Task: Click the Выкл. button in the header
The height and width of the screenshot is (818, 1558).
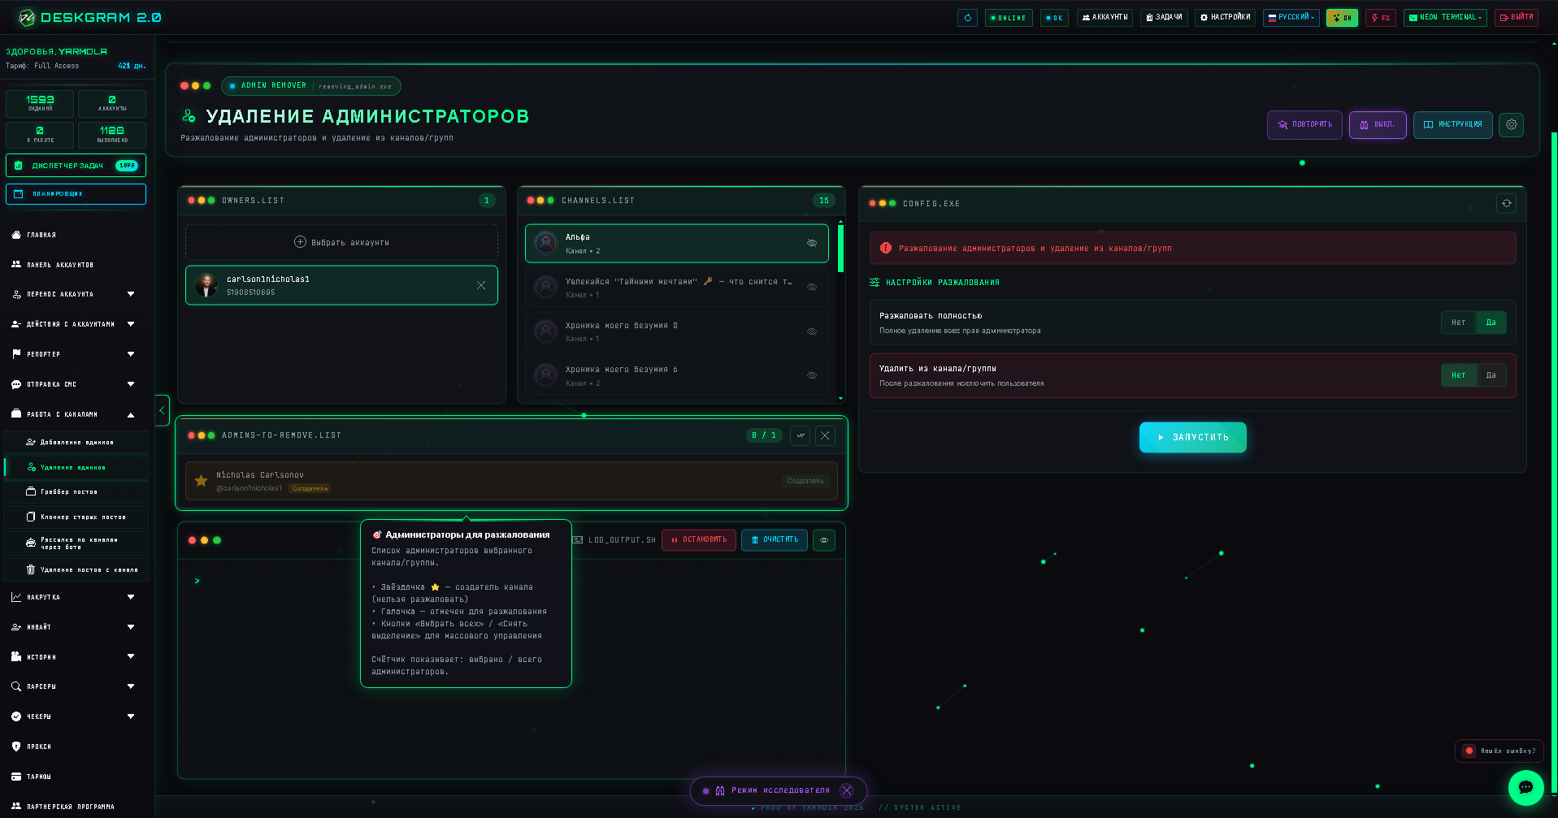Action: click(x=1378, y=125)
